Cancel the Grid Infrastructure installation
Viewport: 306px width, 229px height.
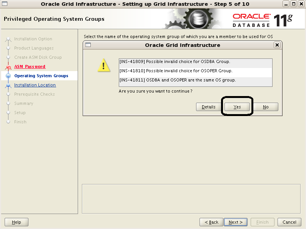coord(289,222)
